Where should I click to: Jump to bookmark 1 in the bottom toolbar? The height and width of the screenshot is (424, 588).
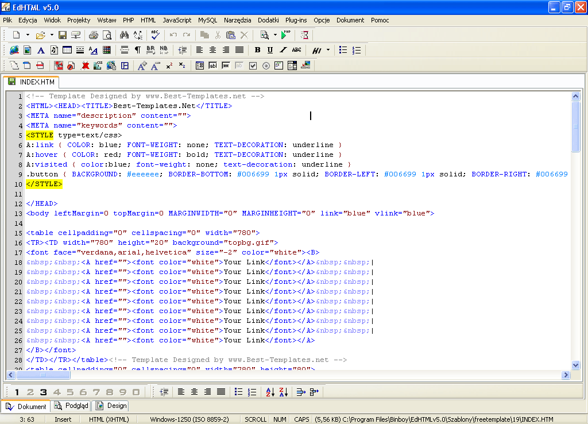[x=17, y=392]
